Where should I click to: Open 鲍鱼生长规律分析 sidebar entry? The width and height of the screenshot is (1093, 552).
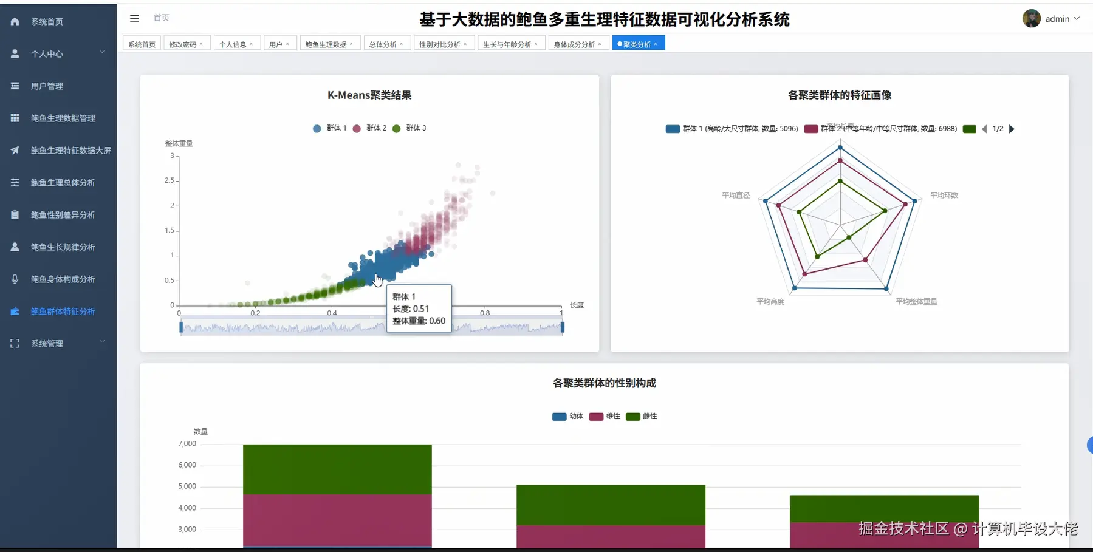[58, 247]
